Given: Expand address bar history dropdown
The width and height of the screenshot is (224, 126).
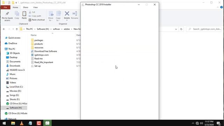Looking at the screenshot, I should coord(176,29).
